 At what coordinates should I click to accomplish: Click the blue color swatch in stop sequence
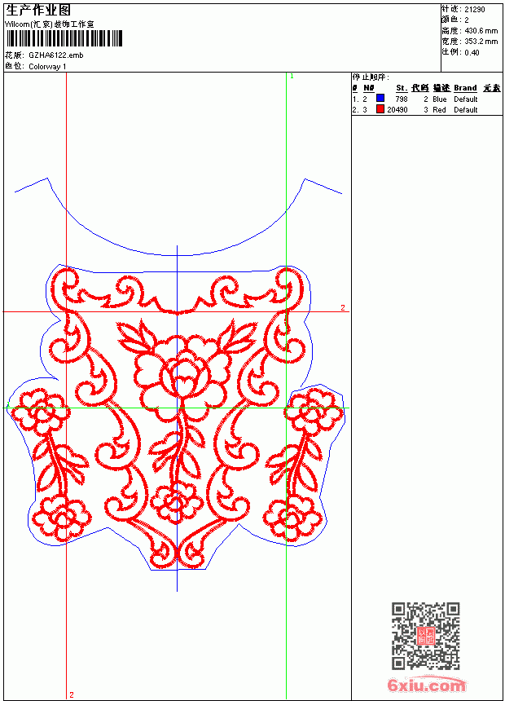[380, 98]
